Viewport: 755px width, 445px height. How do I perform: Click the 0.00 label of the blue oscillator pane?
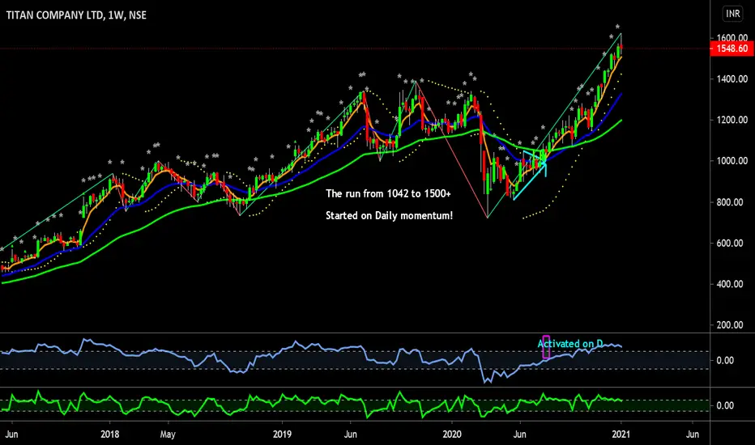click(725, 360)
